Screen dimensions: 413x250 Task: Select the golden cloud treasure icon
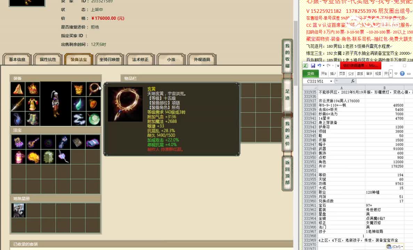33,157
